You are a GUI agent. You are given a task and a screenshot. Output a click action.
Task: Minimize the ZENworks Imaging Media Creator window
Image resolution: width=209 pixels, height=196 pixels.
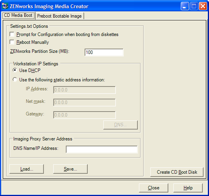185,6
